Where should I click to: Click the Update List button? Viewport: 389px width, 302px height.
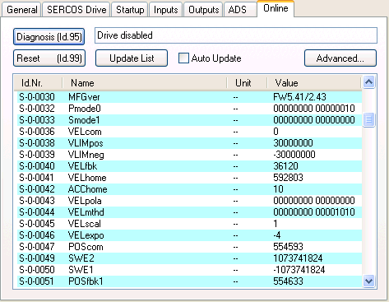coord(132,58)
